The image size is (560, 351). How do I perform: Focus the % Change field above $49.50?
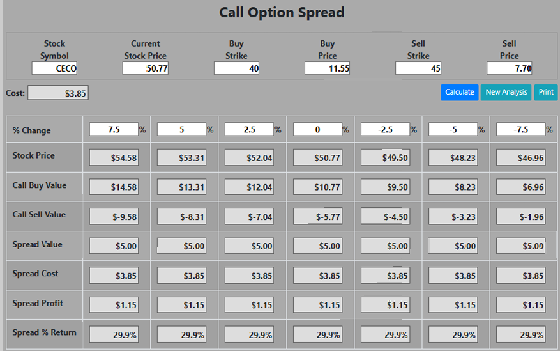tap(385, 129)
